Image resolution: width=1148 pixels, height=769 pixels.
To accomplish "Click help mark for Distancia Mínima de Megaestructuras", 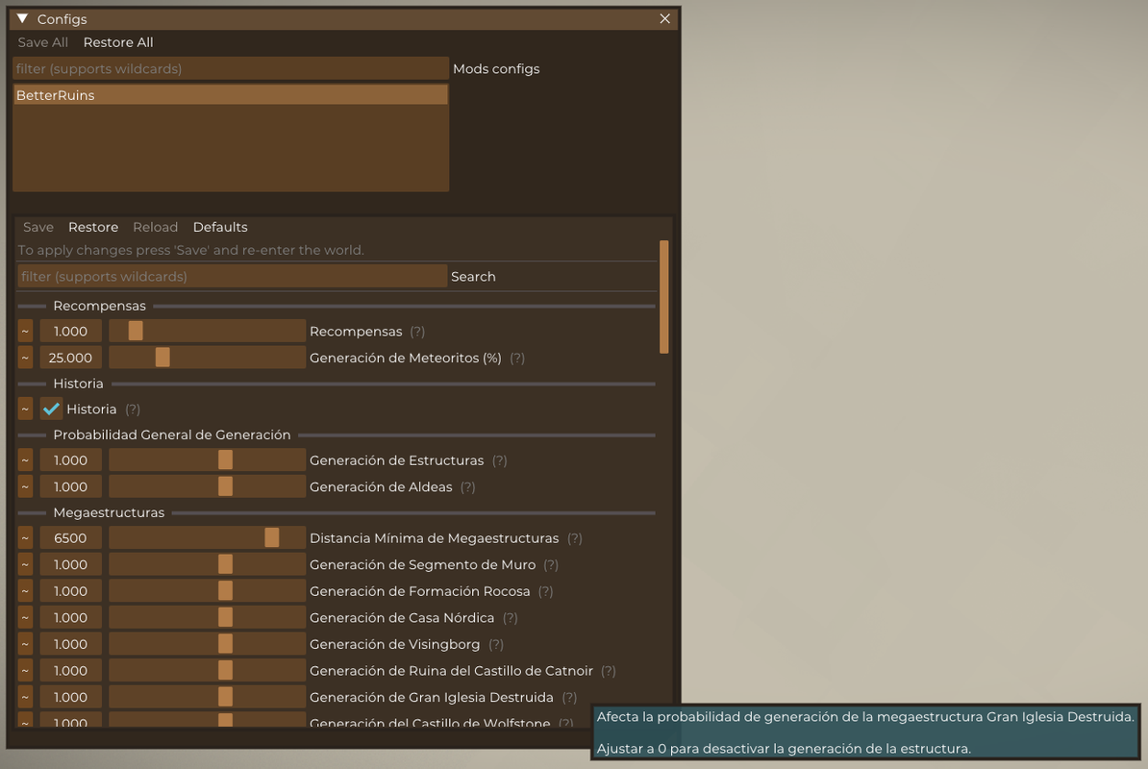I will pos(575,537).
